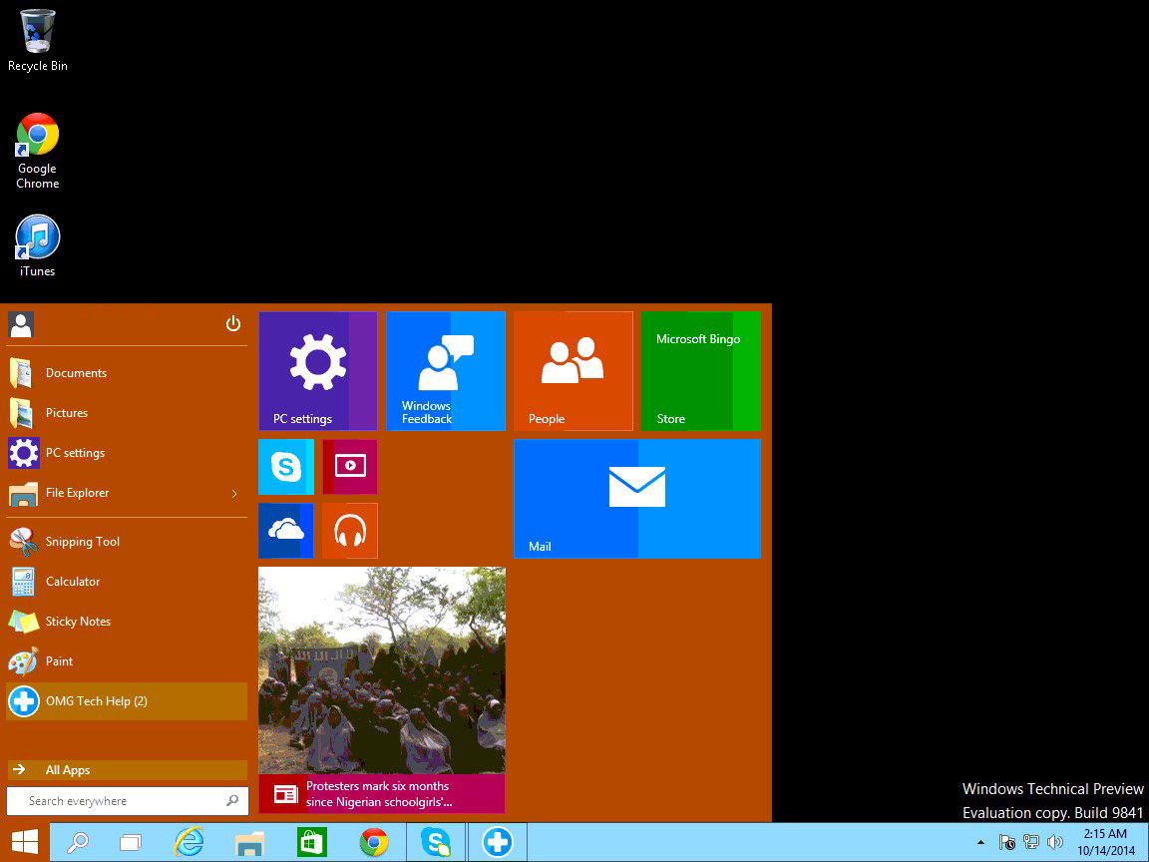This screenshot has height=862, width=1149.
Task: Open Task View from the taskbar
Action: coord(132,843)
